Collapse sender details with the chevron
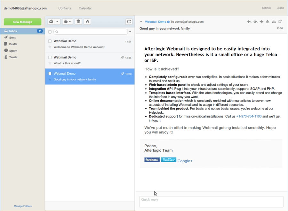288x211 pixels. click(141, 22)
